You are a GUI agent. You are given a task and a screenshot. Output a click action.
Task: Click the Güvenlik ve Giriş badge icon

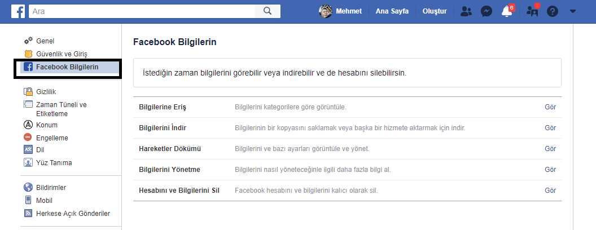click(x=28, y=54)
